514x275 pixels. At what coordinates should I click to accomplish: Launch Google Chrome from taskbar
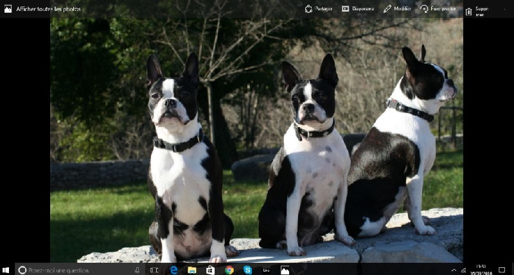[x=229, y=270]
